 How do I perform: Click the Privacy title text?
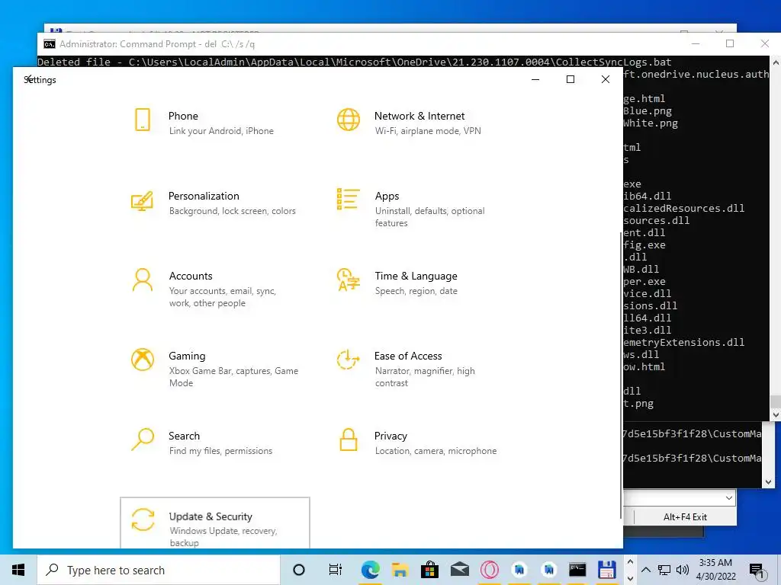(x=390, y=436)
